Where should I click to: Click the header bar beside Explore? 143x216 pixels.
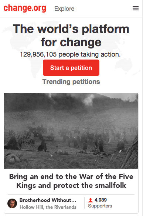pos(103,9)
